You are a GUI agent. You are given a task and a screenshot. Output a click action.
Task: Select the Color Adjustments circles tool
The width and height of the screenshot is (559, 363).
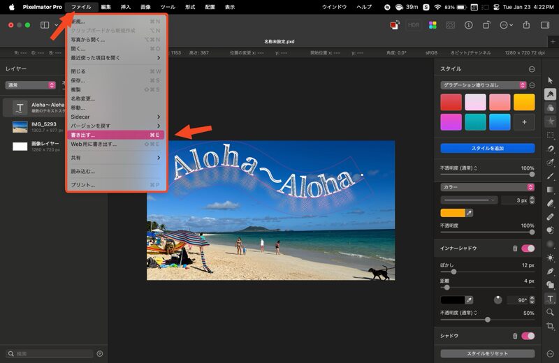pos(550,108)
